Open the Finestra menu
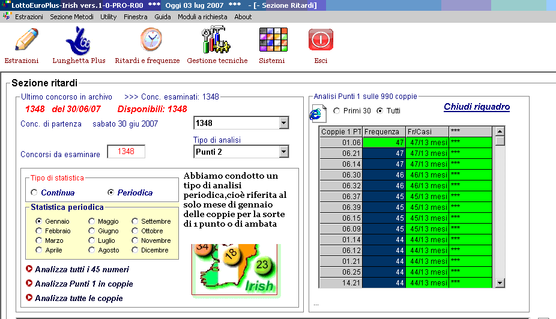This screenshot has height=319, width=556. click(136, 17)
